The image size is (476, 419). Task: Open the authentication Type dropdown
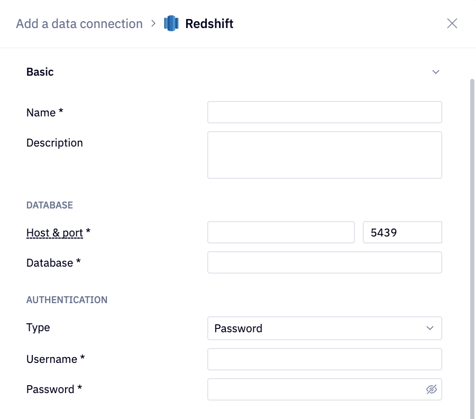pyautogui.click(x=324, y=329)
